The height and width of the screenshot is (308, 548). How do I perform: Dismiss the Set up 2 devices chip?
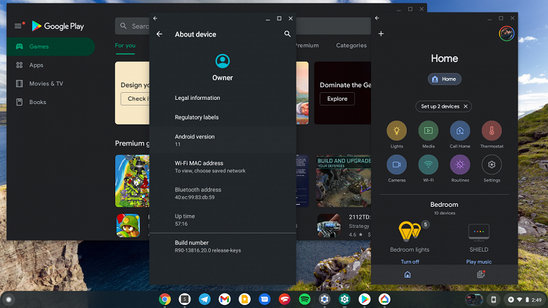466,106
